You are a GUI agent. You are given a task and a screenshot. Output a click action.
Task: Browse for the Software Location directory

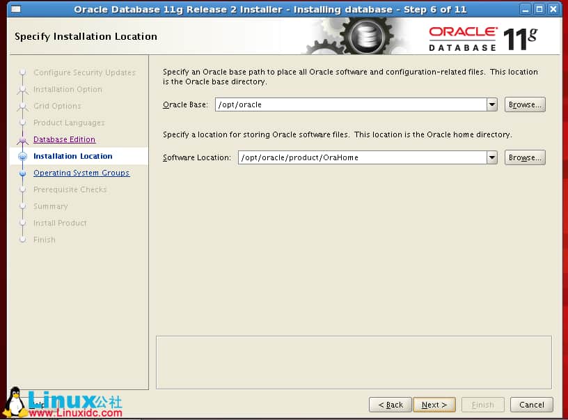click(x=525, y=157)
